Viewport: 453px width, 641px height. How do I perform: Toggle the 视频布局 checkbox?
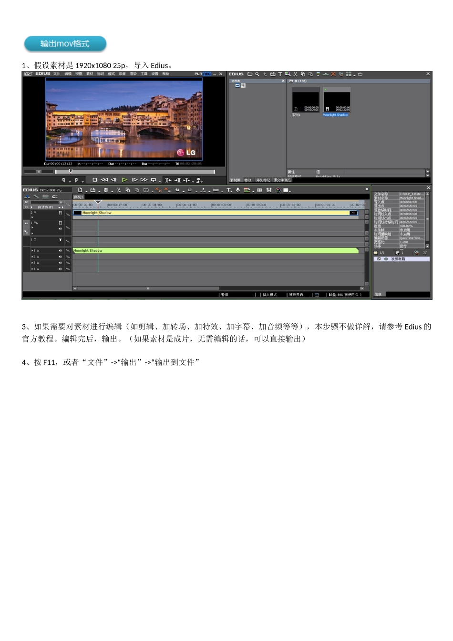[379, 259]
